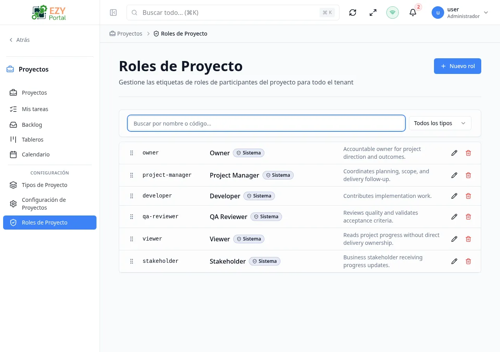
Task: Open Mis tareas in sidebar
Action: coord(50,109)
